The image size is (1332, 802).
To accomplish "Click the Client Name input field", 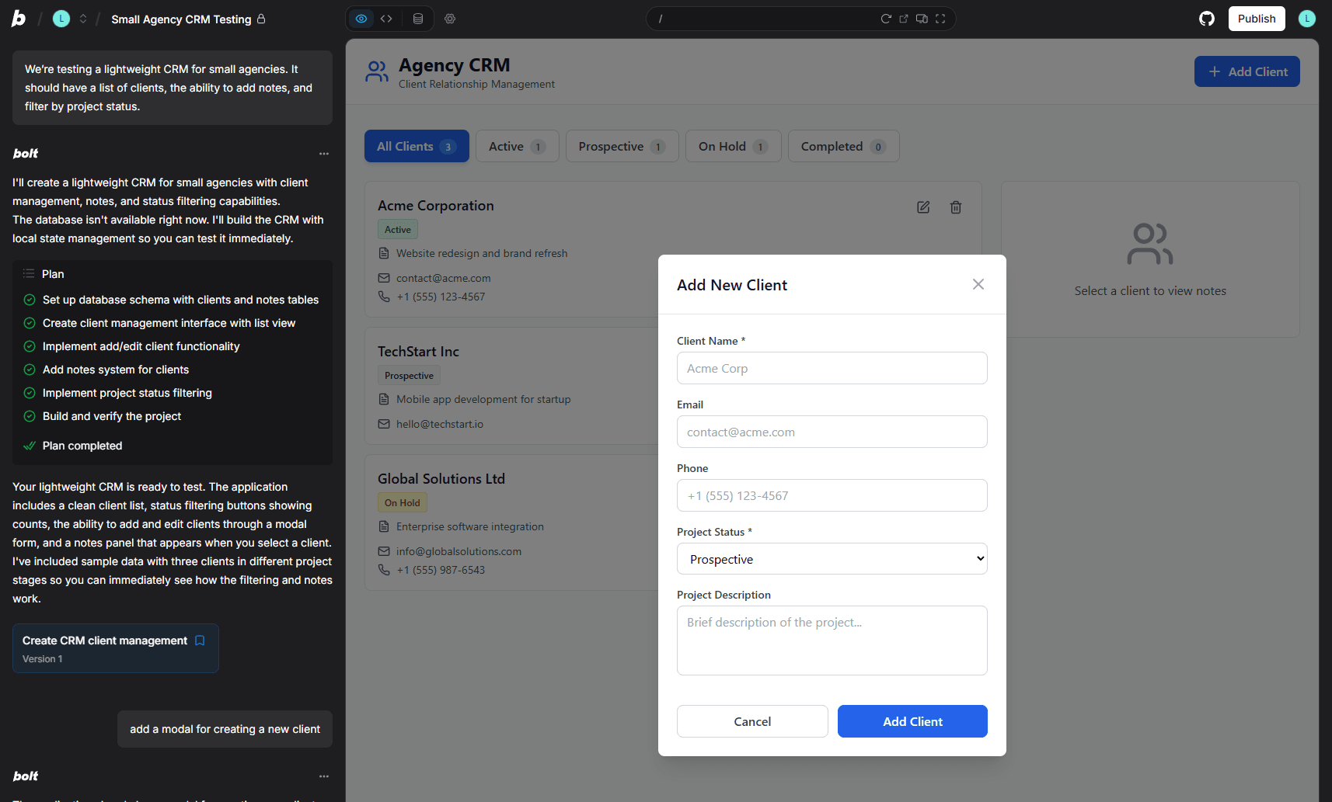I will (x=832, y=368).
